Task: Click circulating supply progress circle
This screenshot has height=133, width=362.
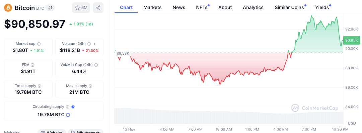Action: (x=68, y=115)
